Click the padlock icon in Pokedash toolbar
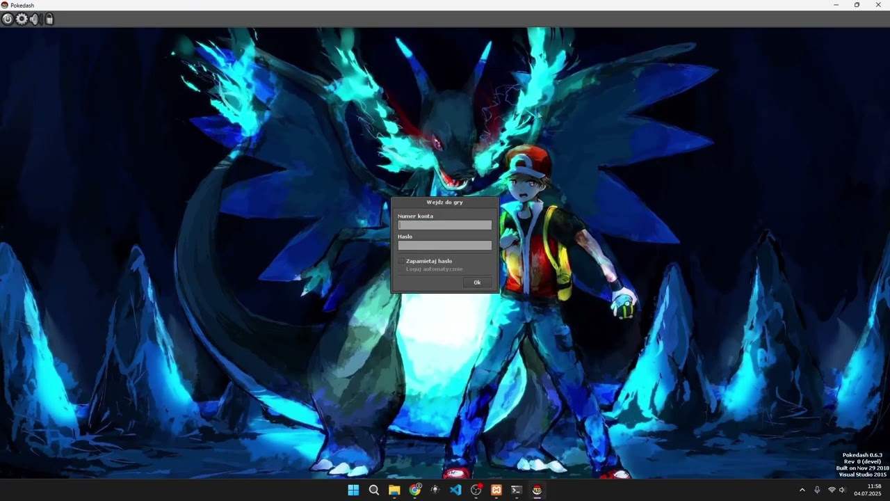Viewport: 890px width, 501px height. click(x=49, y=19)
